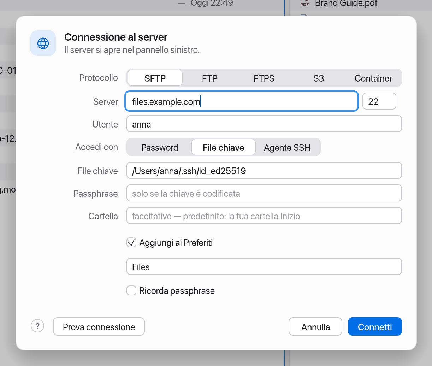The height and width of the screenshot is (366, 432).
Task: Enable Ricorda passphrase checkbox
Action: click(x=131, y=290)
